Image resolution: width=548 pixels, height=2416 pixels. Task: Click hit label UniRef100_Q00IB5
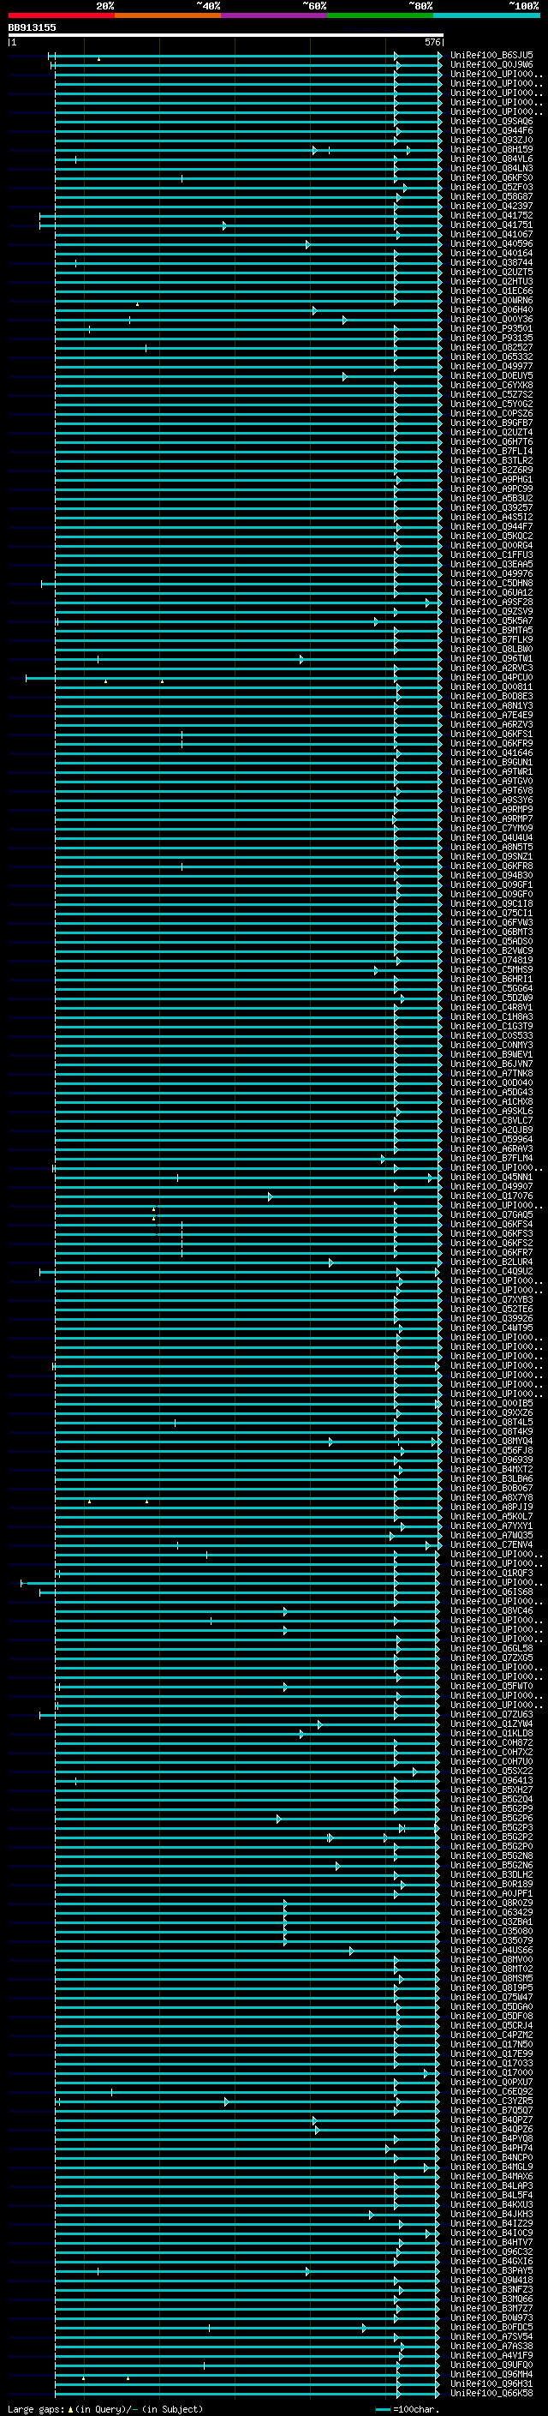point(491,1404)
